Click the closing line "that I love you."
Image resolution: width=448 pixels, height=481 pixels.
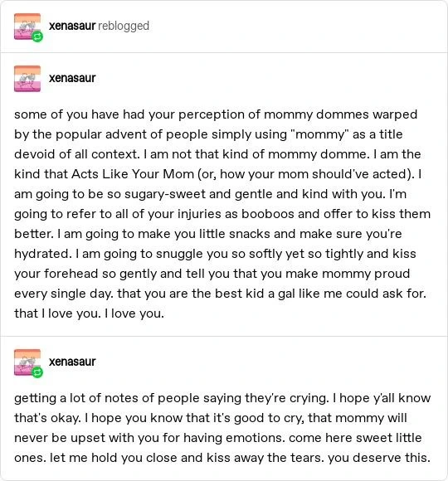click(89, 313)
